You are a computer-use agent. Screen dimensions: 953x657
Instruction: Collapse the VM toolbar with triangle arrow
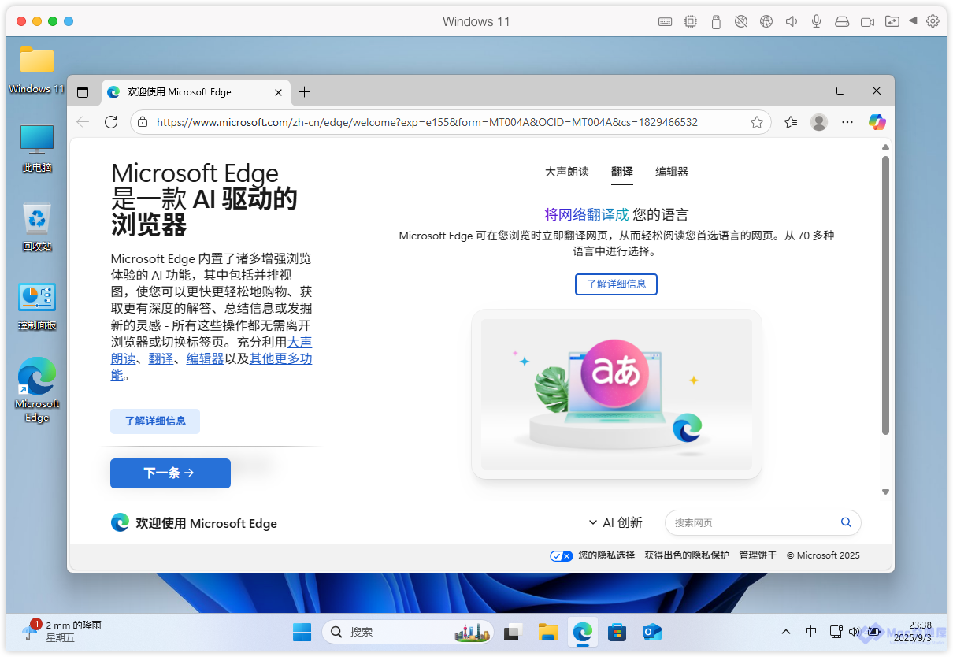(x=913, y=21)
